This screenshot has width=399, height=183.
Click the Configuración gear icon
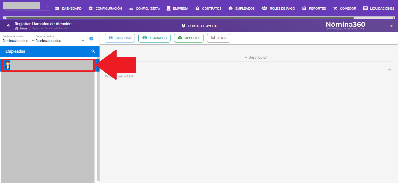point(91,9)
